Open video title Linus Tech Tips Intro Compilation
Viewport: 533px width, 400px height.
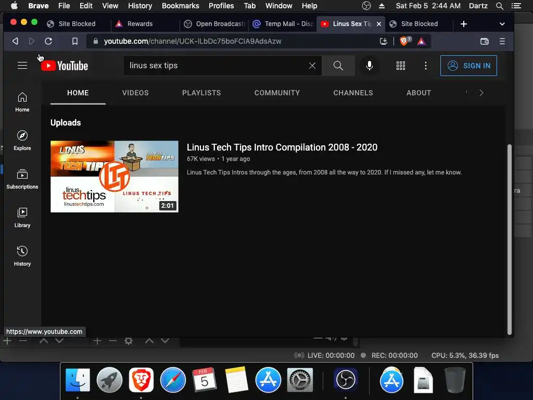pyautogui.click(x=282, y=147)
